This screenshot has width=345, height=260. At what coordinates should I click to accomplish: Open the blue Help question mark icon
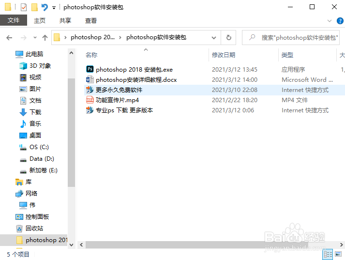point(340,21)
